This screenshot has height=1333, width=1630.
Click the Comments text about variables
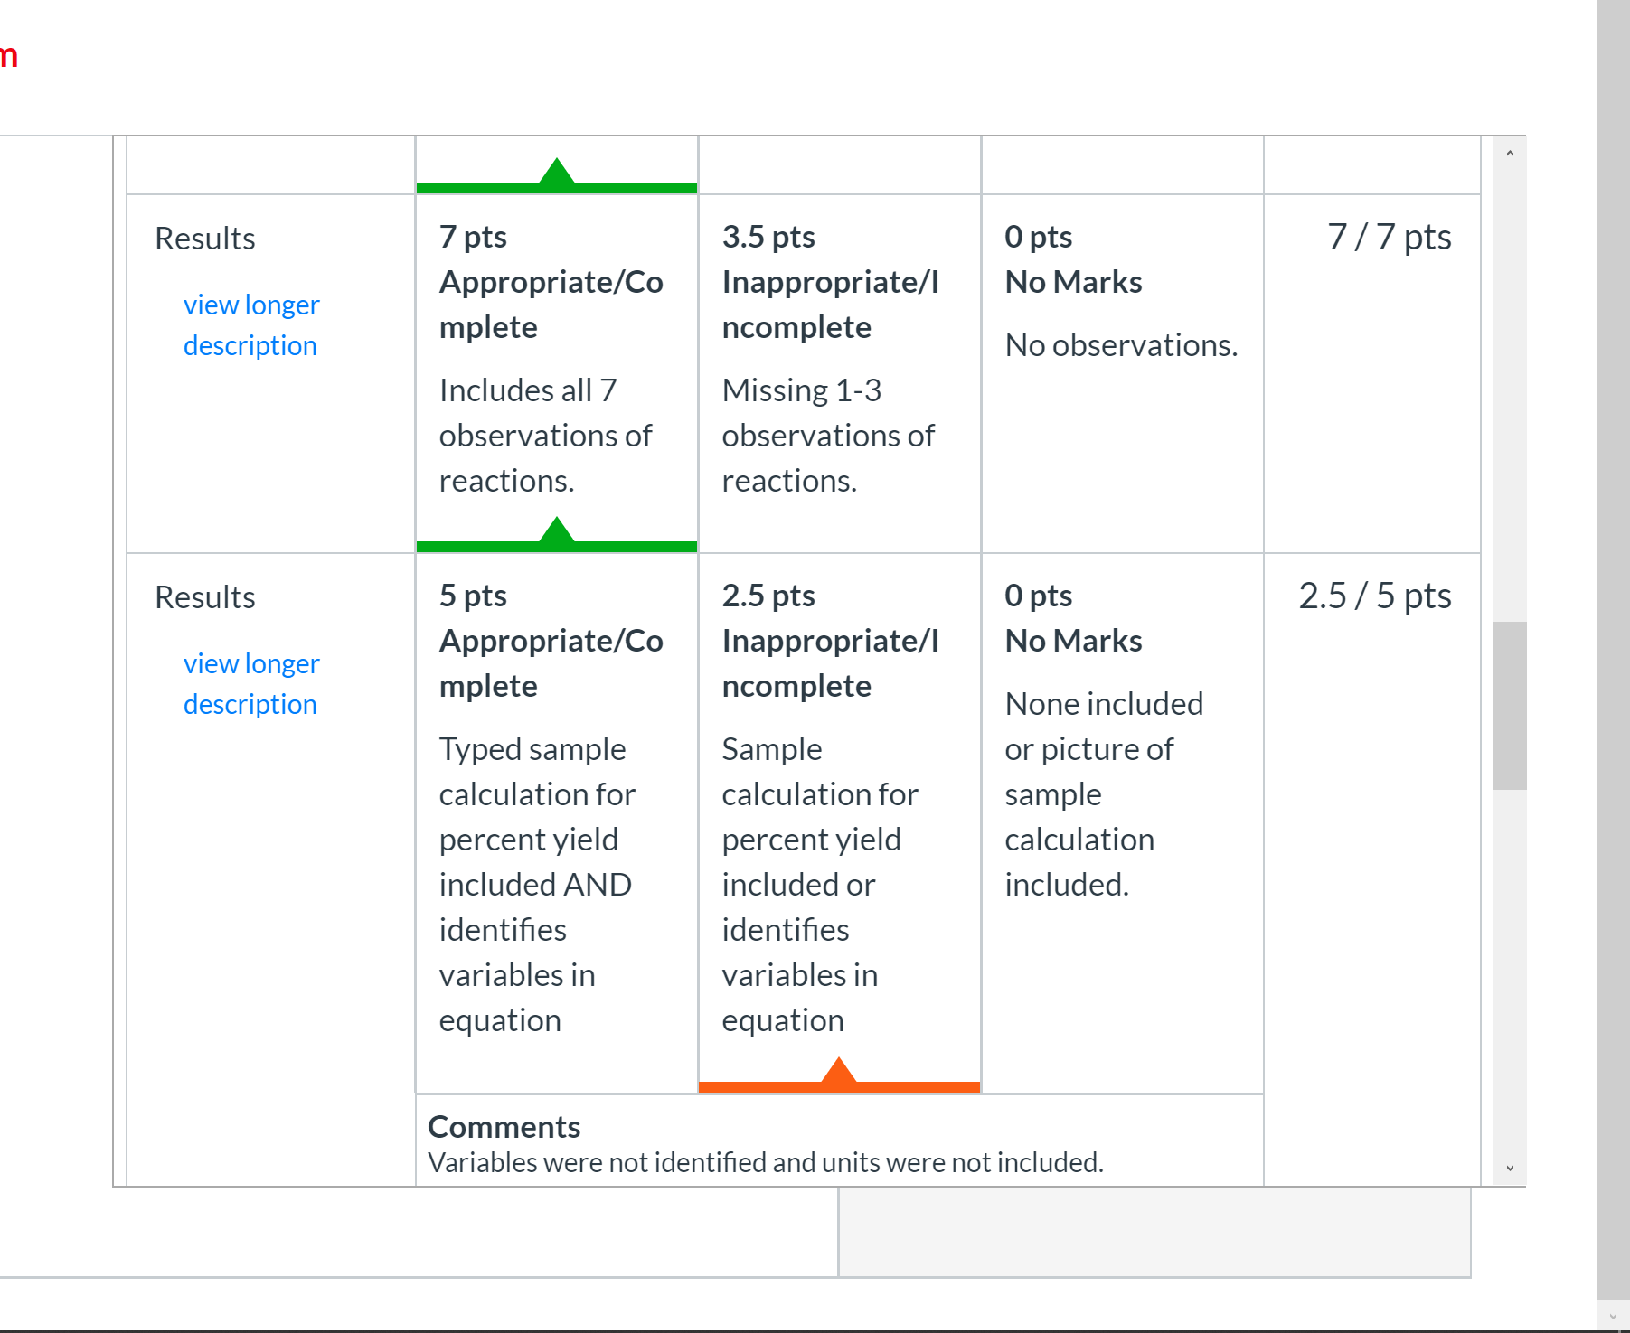pyautogui.click(x=766, y=1162)
